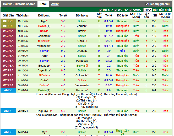Uncheck the WCPSA competition filter
The height and width of the screenshot is (136, 174).
tap(116, 10)
